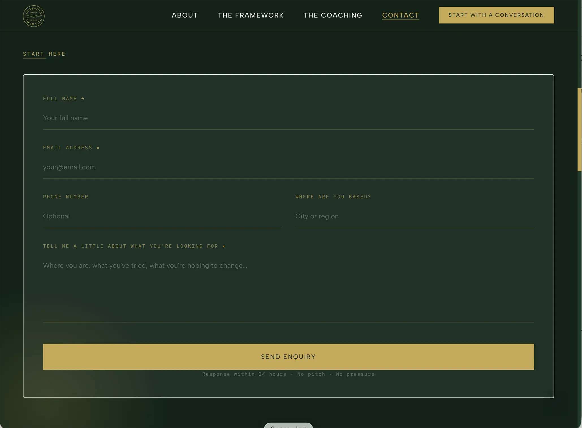Click the Tell Me A Little About label
This screenshot has width=582, height=428.
tap(134, 246)
